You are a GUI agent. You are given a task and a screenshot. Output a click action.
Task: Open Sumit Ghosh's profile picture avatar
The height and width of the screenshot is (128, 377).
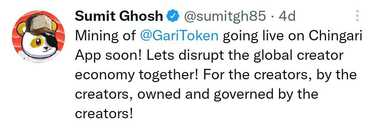38,37
